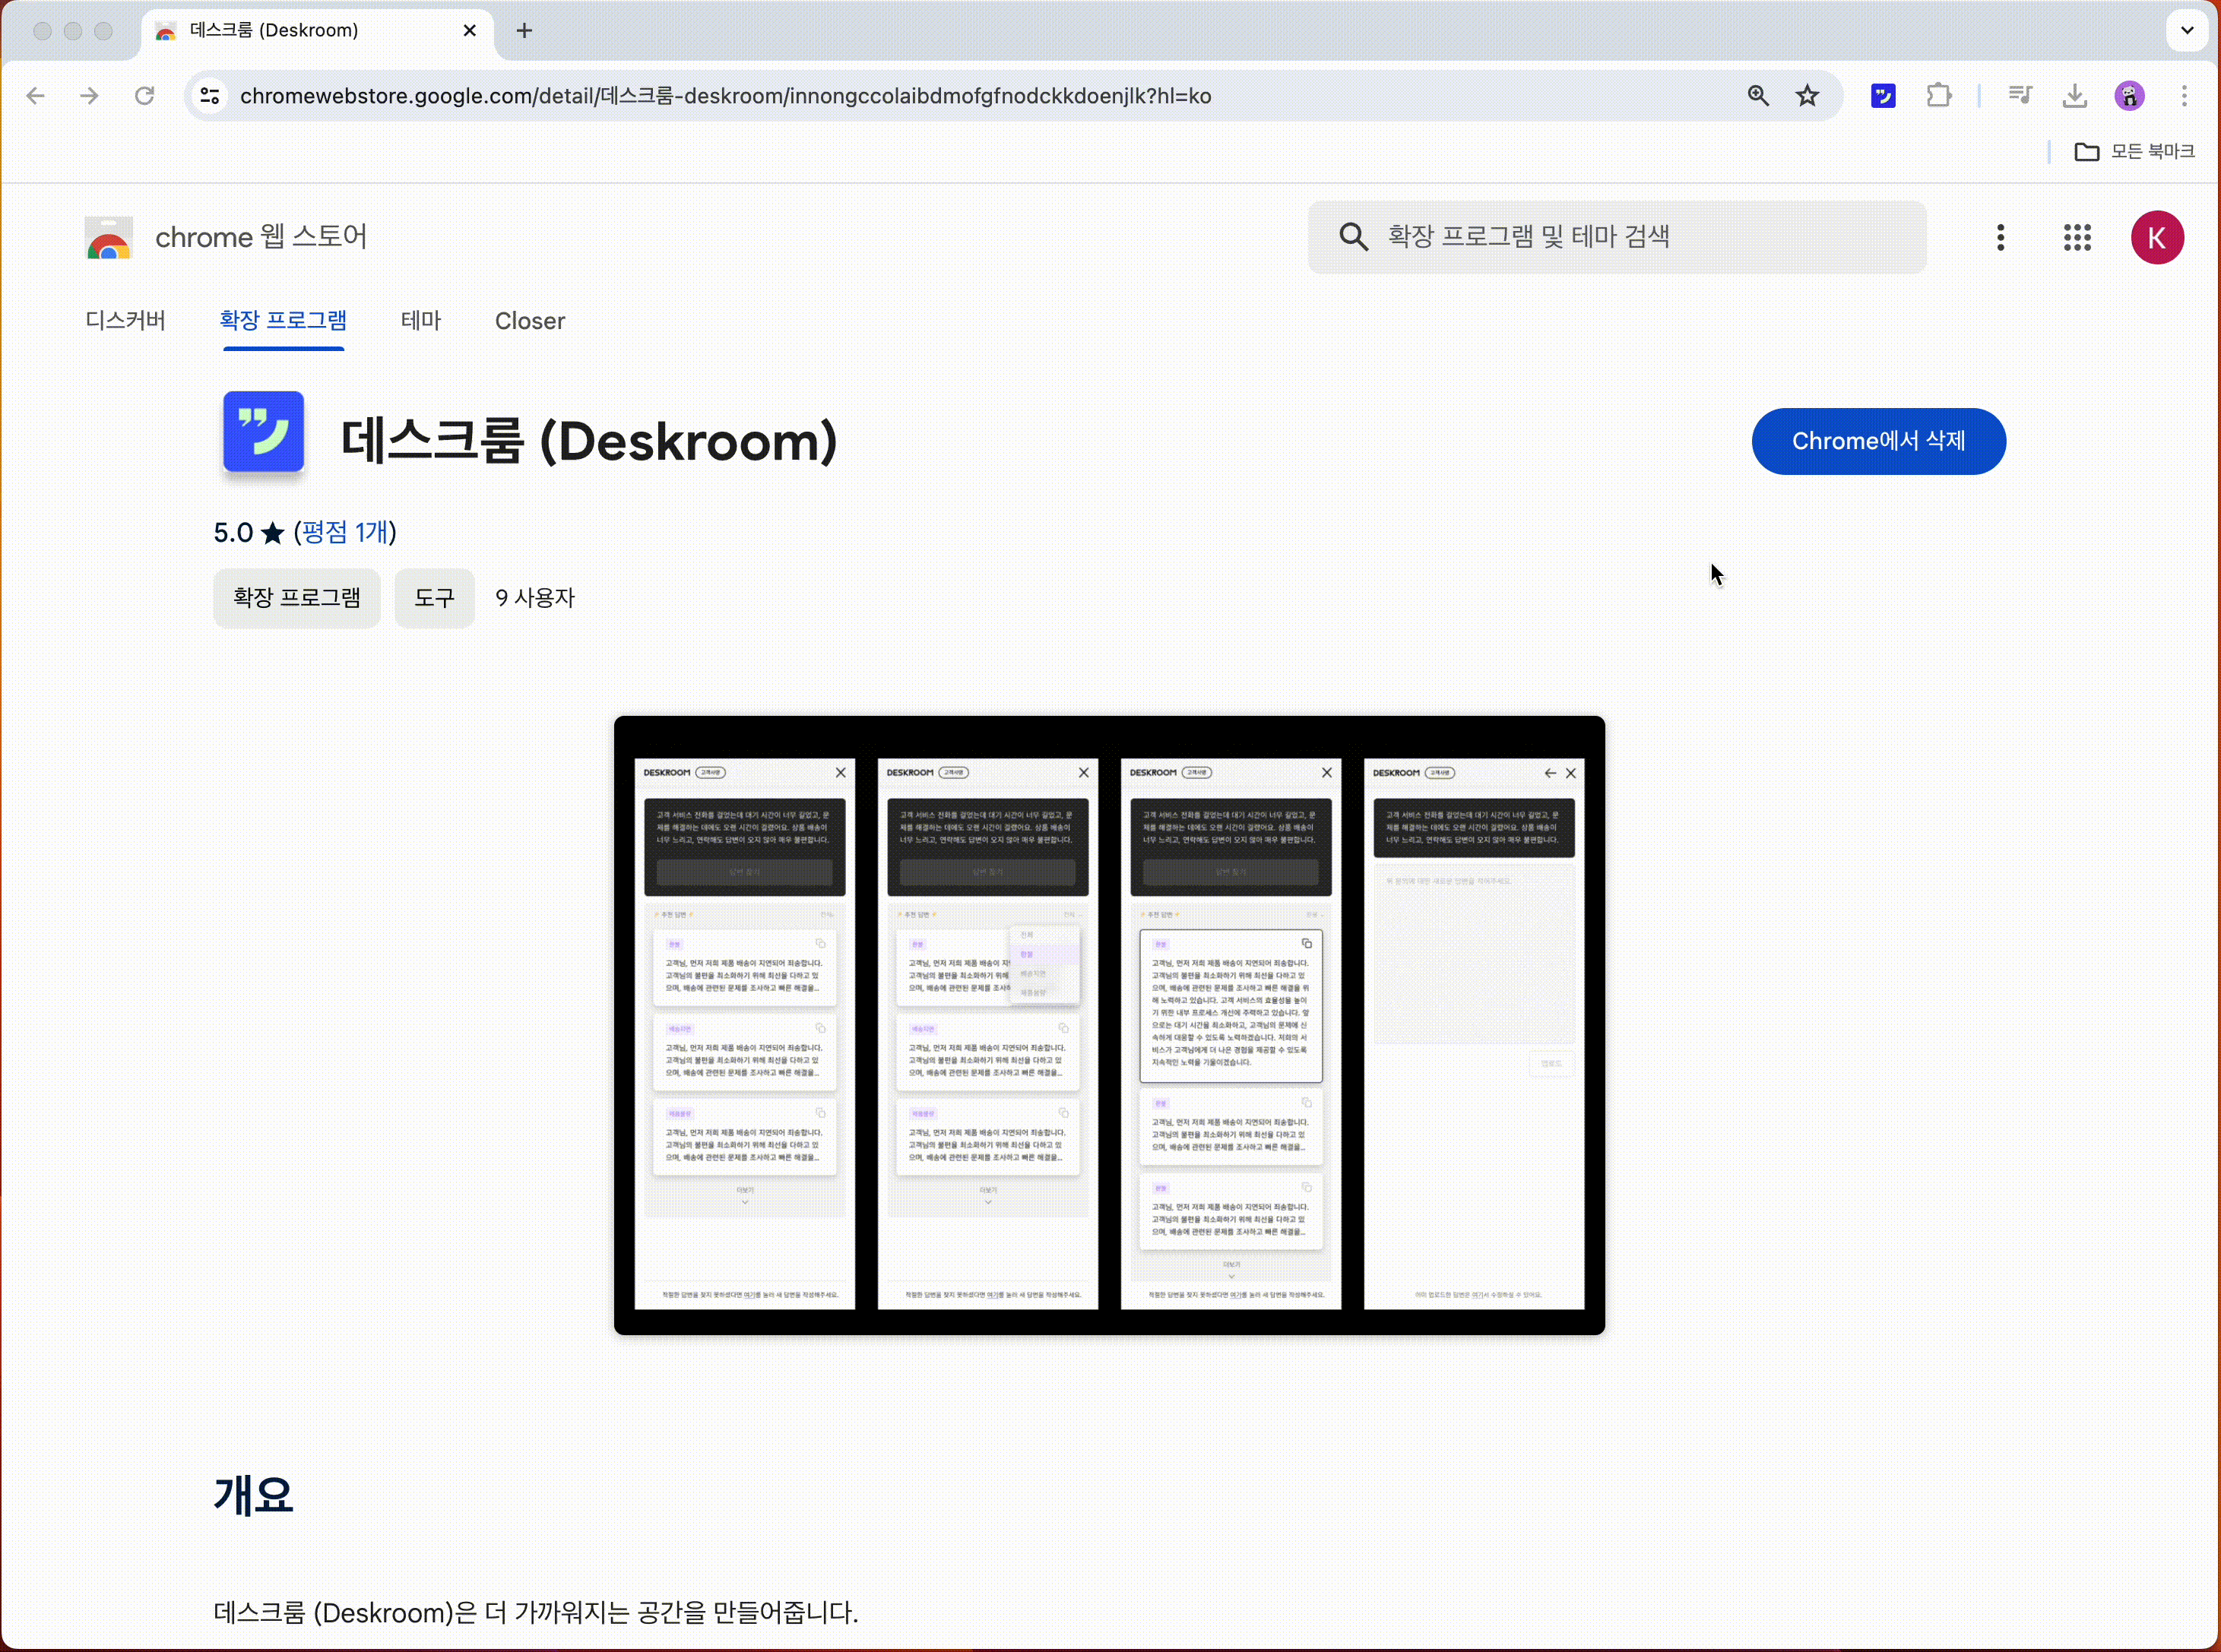Open the 모든 북마크 folder
The width and height of the screenshot is (2221, 1652).
click(2134, 151)
